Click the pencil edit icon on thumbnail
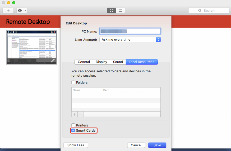The image size is (231, 151). point(53,61)
